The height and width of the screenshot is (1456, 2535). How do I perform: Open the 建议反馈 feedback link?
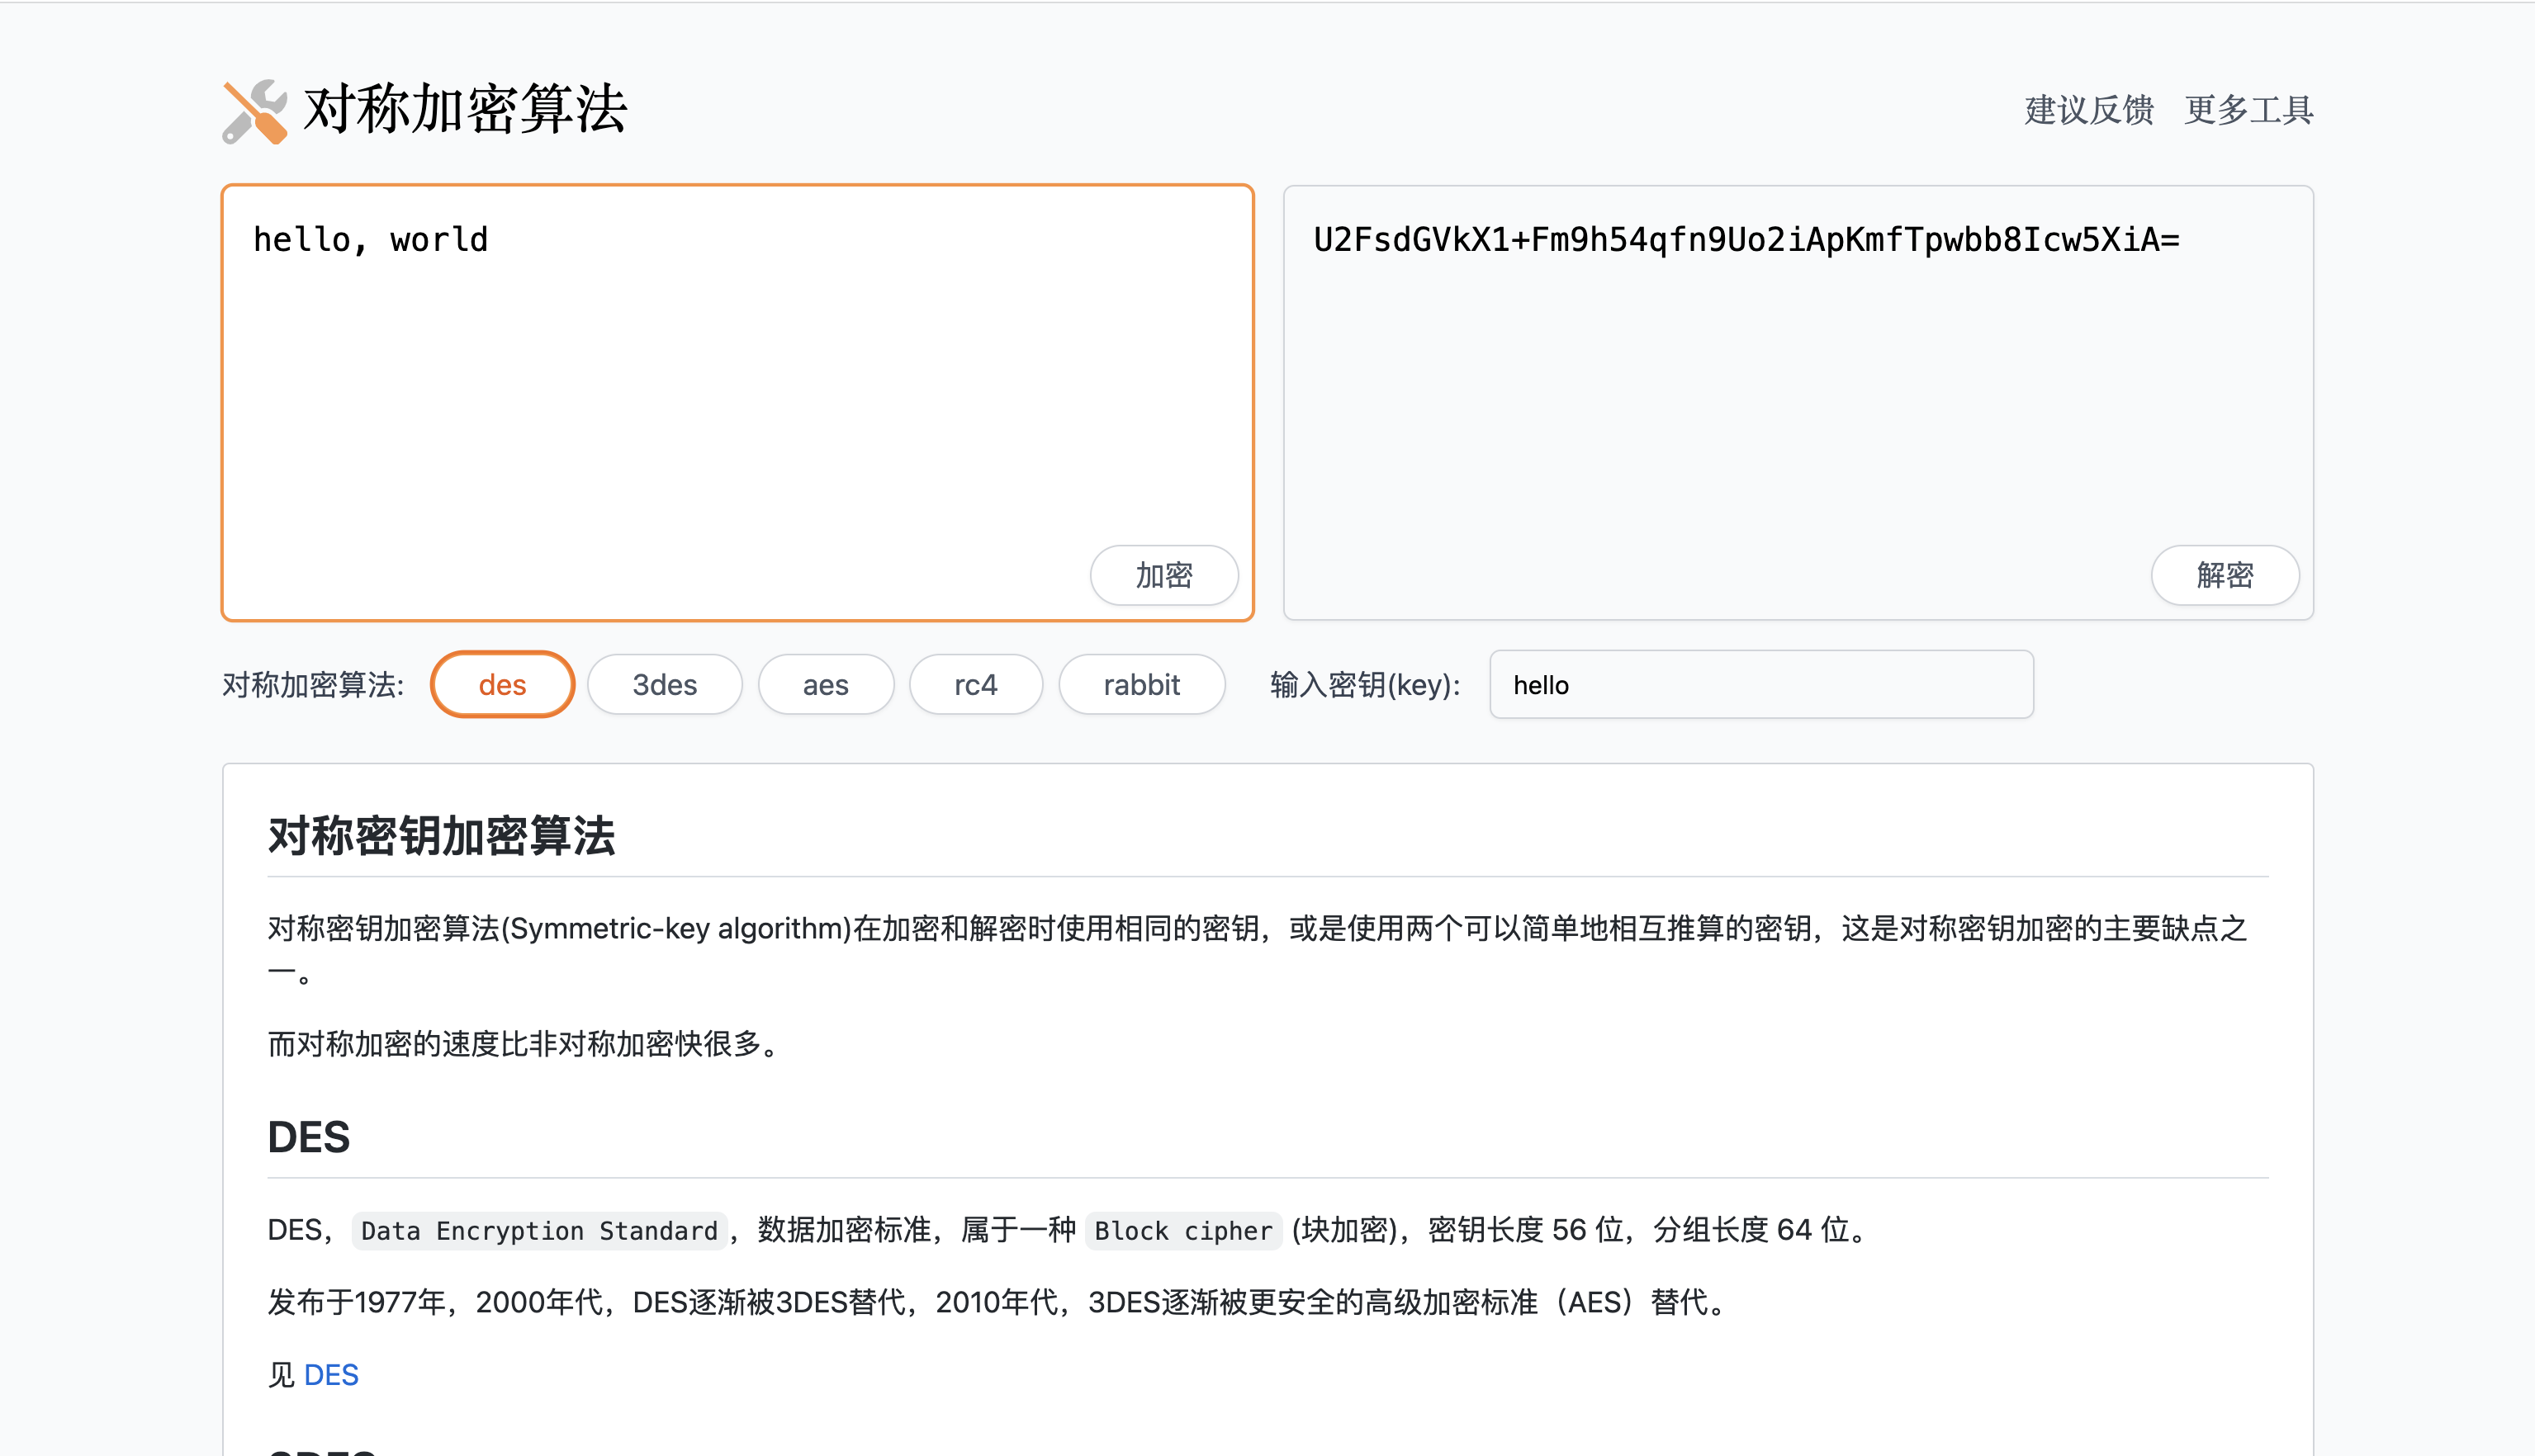coord(2089,110)
